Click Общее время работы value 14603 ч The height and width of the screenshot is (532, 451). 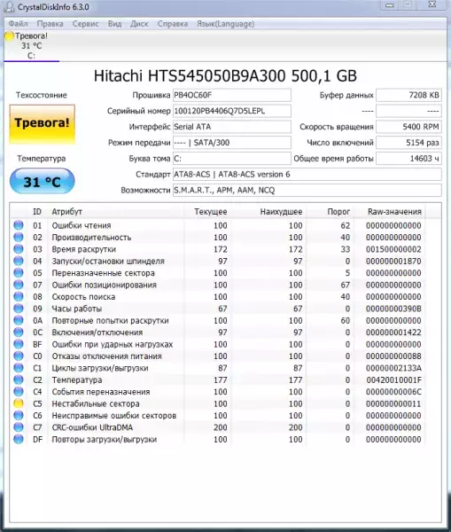tap(409, 159)
